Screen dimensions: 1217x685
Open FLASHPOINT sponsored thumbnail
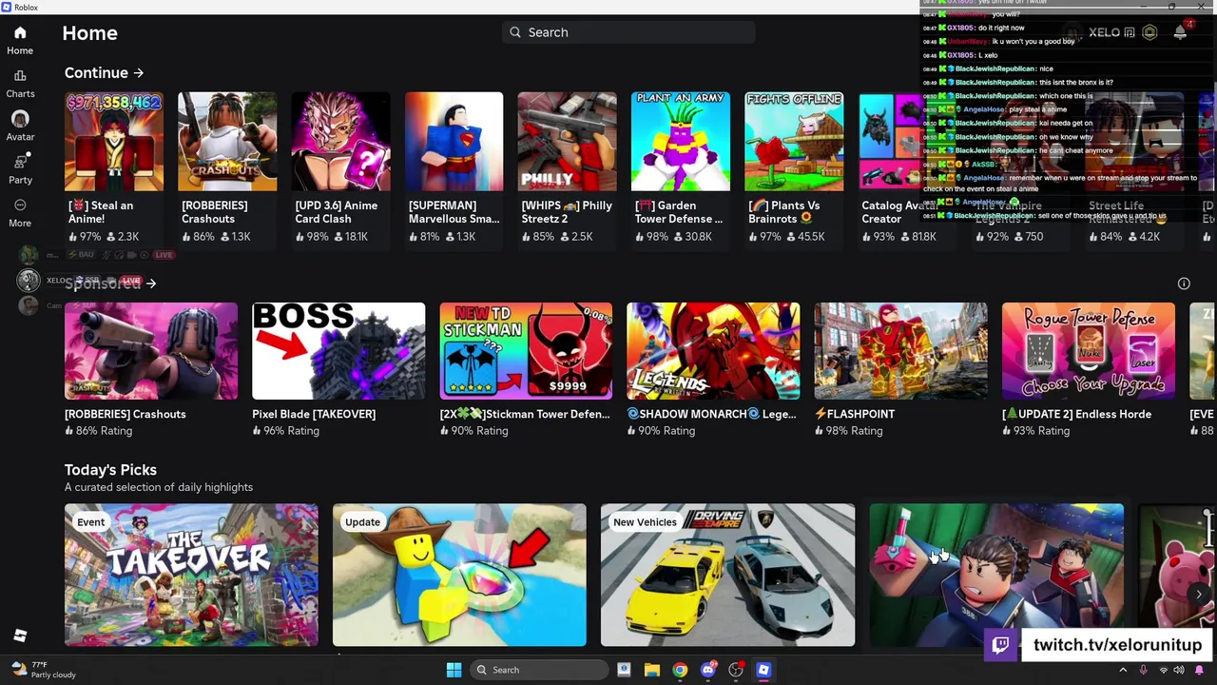tap(900, 351)
